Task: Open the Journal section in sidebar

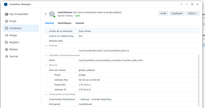Action: tap(21, 56)
